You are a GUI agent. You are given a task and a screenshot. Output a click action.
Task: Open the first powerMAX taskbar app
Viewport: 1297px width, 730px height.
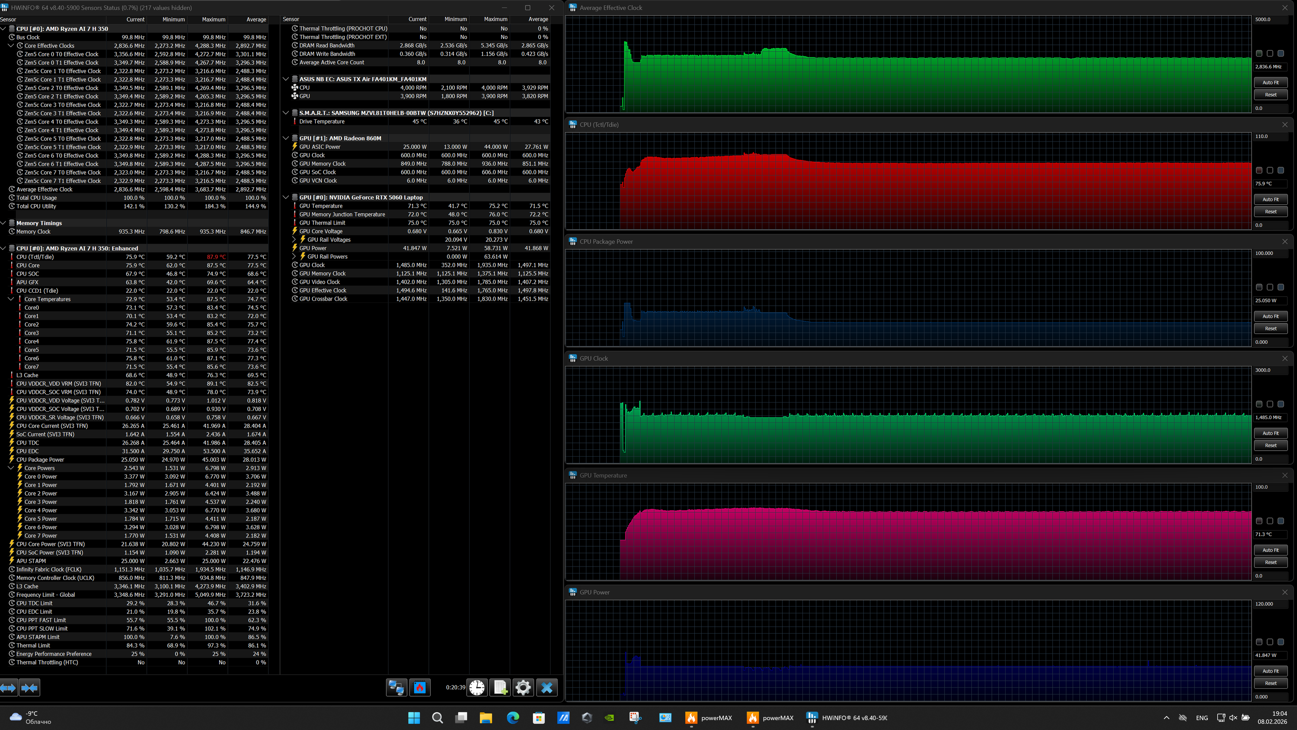point(709,718)
